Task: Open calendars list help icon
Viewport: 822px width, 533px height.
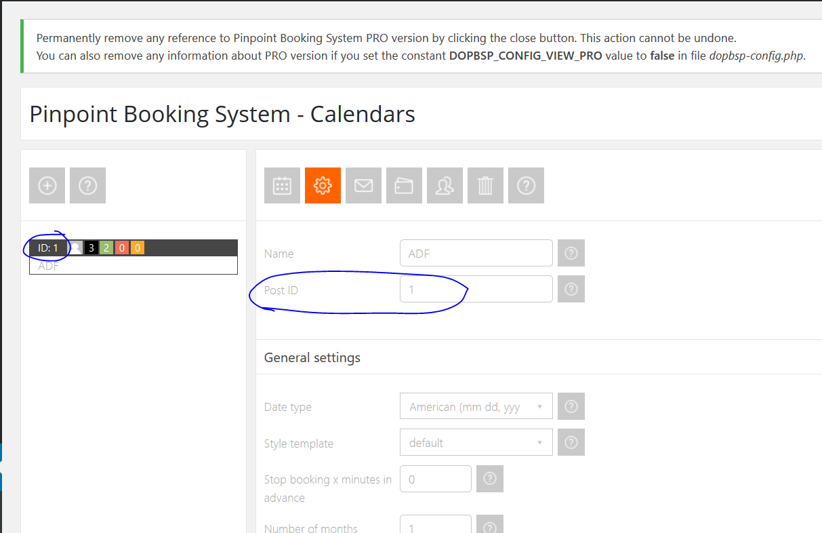Action: pos(87,185)
